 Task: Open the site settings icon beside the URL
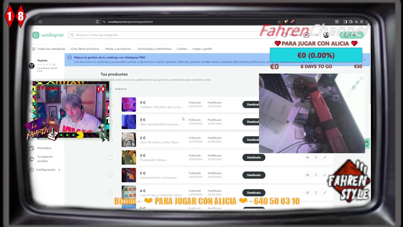tap(104, 22)
